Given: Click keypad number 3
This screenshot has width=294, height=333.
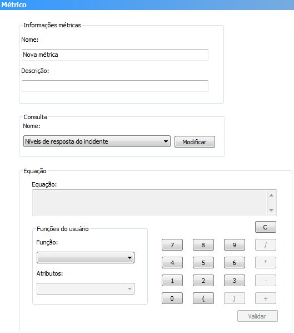Looking at the screenshot, I should pyautogui.click(x=235, y=281).
